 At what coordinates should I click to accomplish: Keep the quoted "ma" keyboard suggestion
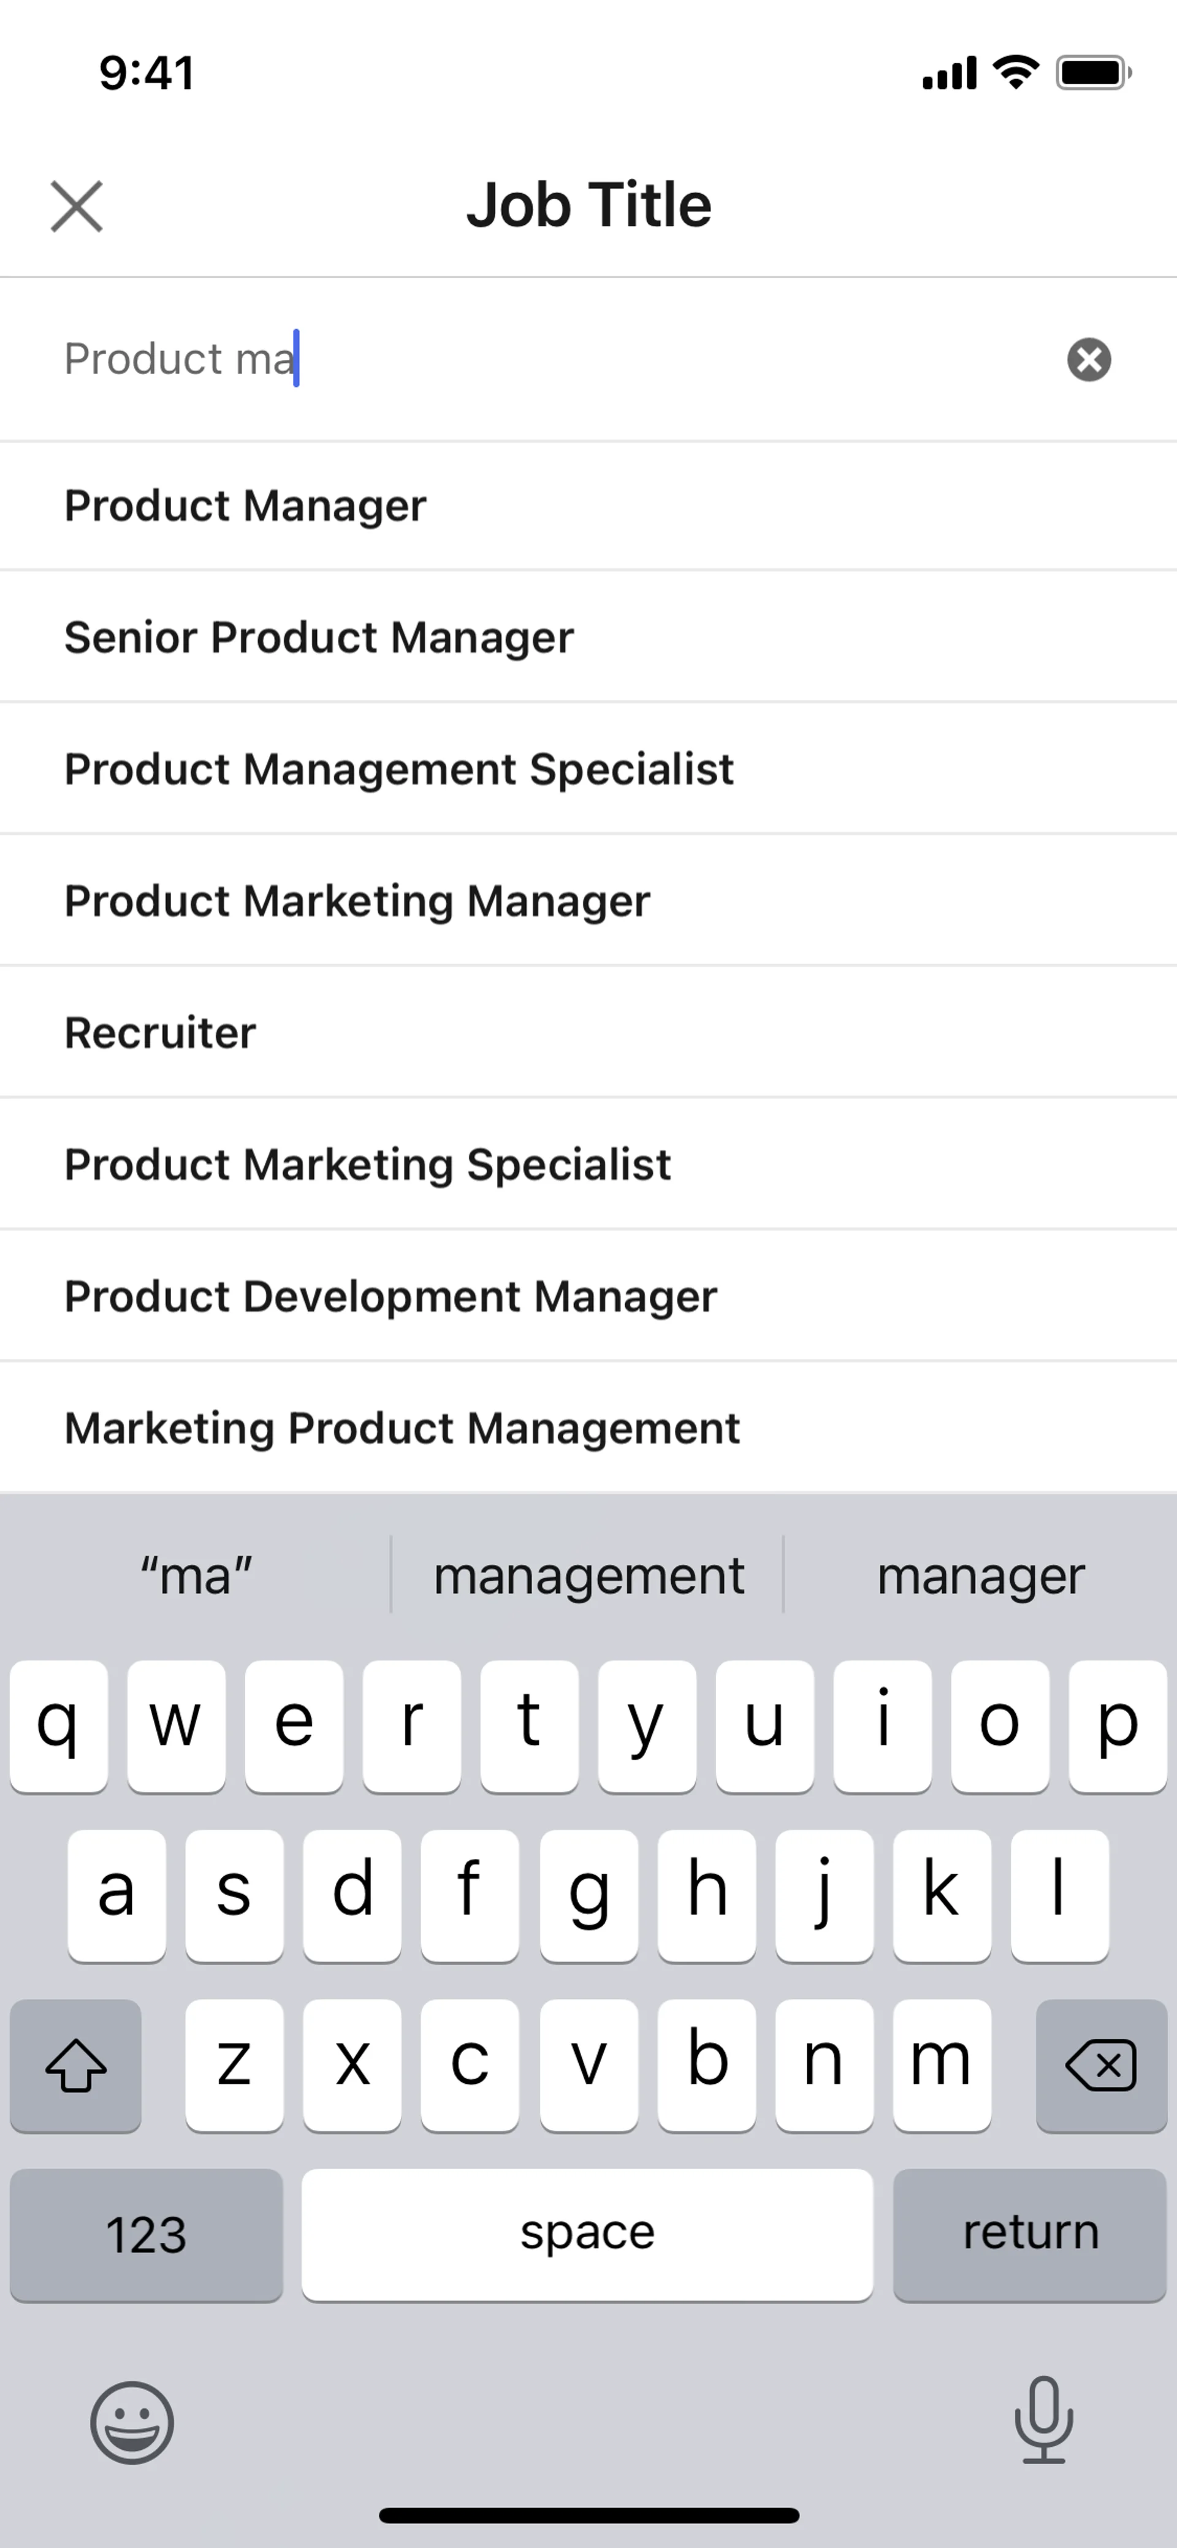coord(196,1576)
